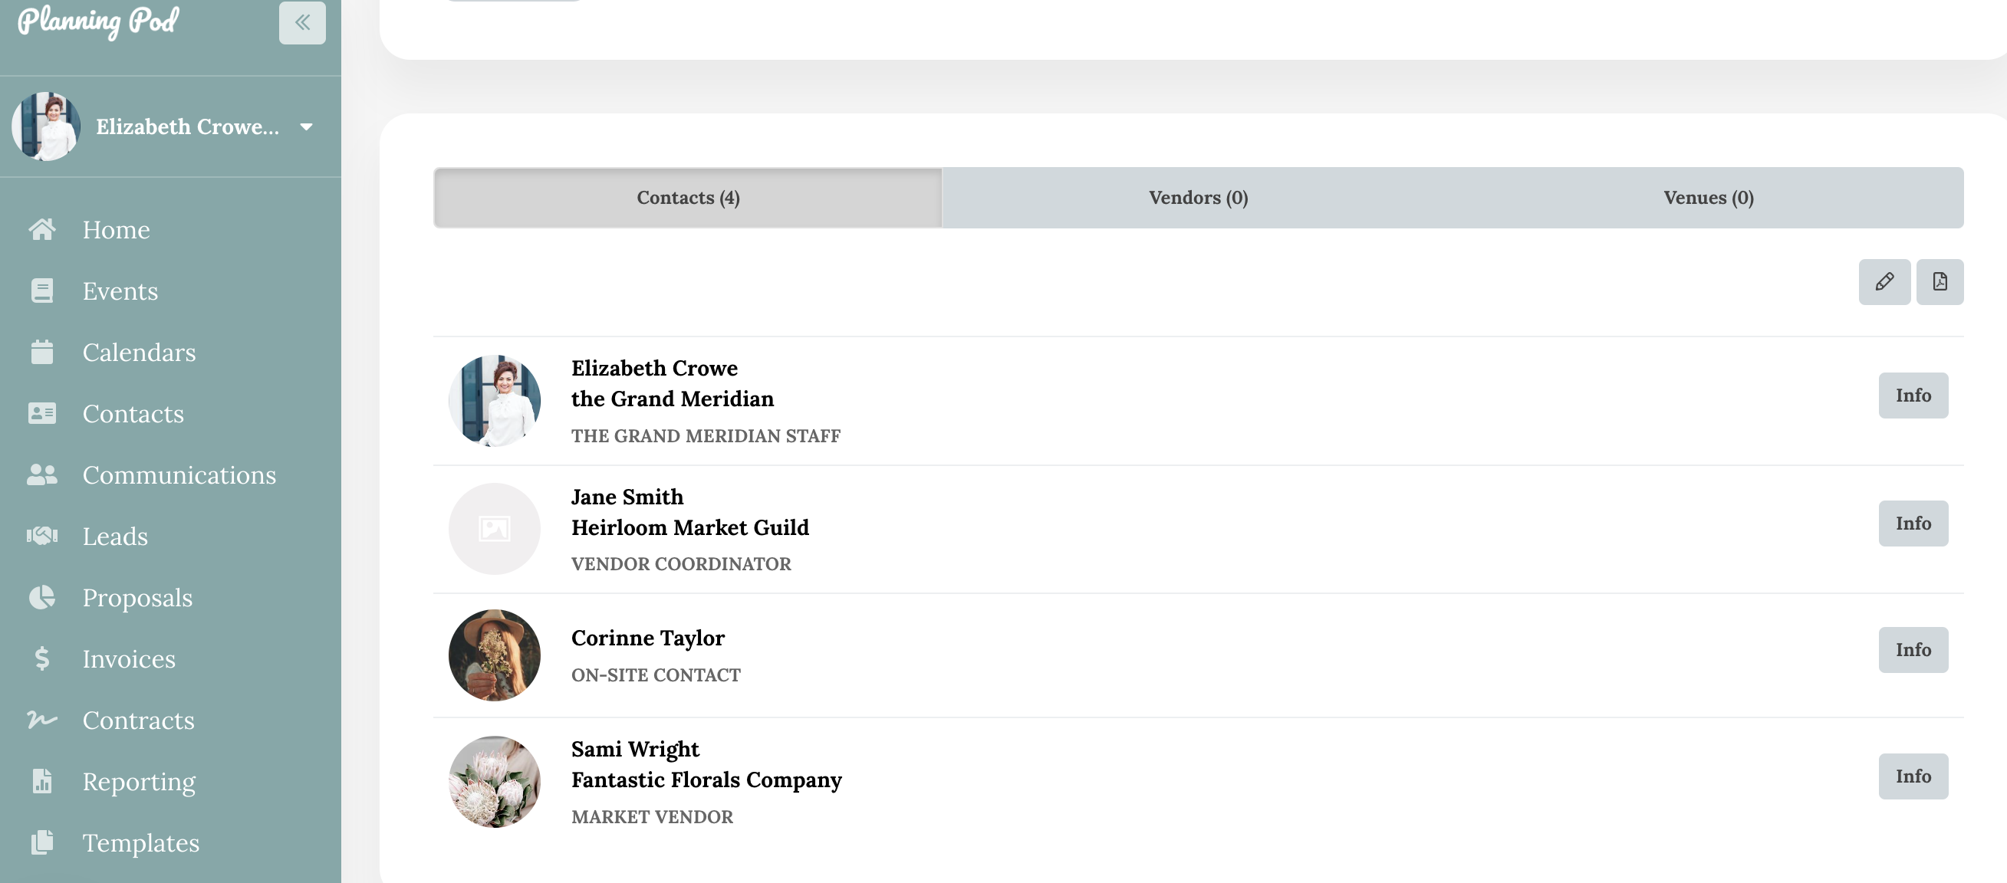Screen dimensions: 2007x883
Task: Open the Reporting section
Action: pyautogui.click(x=139, y=782)
